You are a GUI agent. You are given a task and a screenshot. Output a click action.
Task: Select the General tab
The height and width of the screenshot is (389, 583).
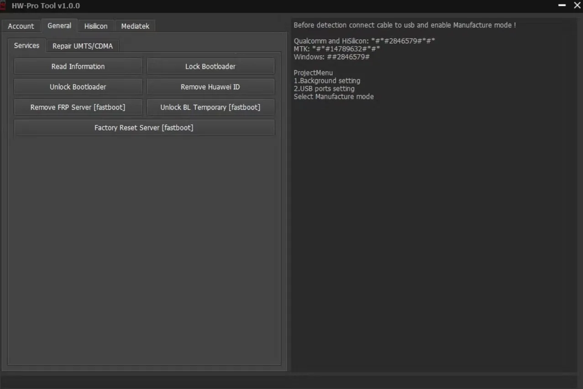point(59,26)
